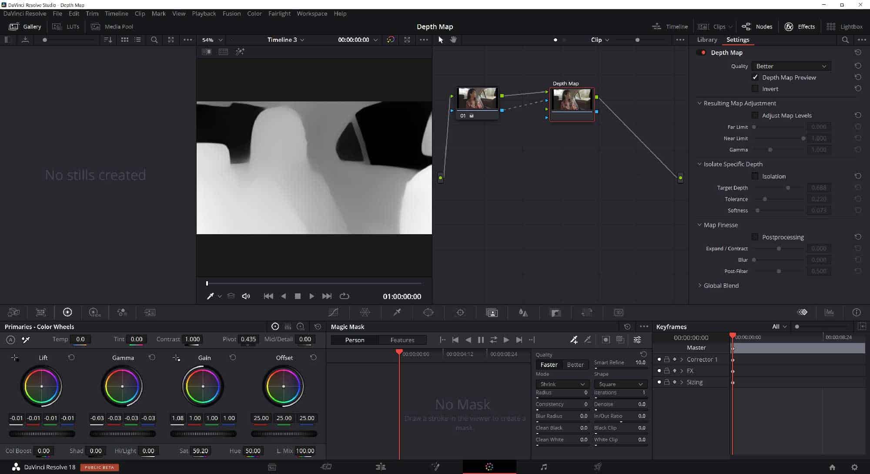Open the Effects panel
This screenshot has height=474, width=870.
tap(800, 27)
